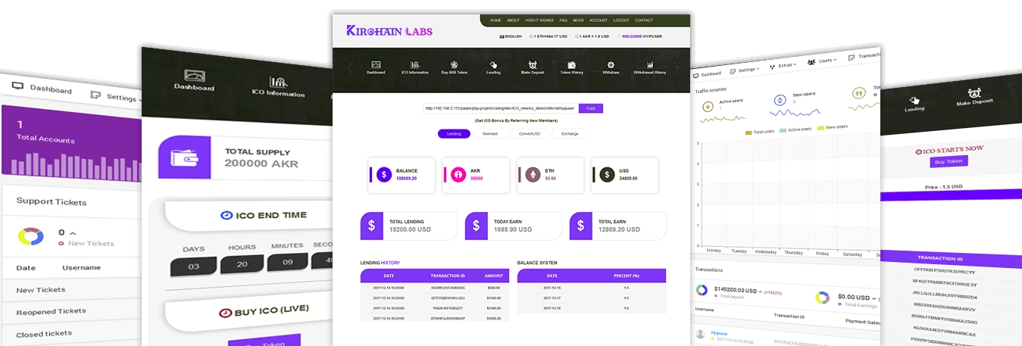
Task: Select the Token History wallet icon
Action: [x=571, y=66]
